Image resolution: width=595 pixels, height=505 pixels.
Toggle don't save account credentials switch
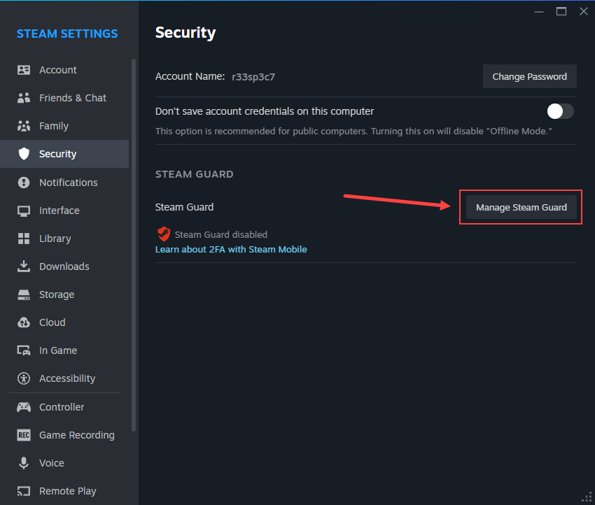[x=560, y=111]
